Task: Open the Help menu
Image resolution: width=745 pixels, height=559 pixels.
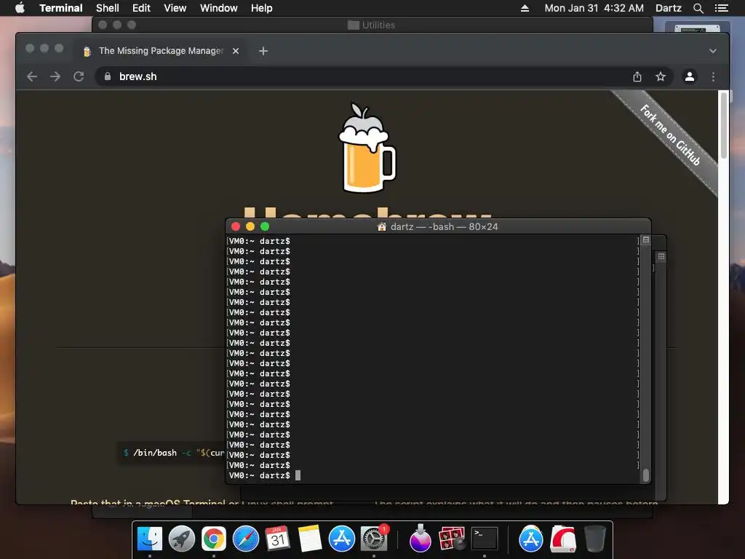Action: point(262,8)
